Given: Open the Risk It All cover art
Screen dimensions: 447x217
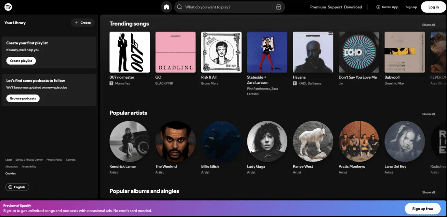Looking at the screenshot, I should tap(221, 52).
